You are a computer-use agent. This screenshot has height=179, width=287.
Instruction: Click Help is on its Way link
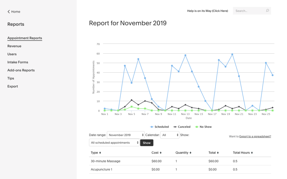[x=208, y=11]
